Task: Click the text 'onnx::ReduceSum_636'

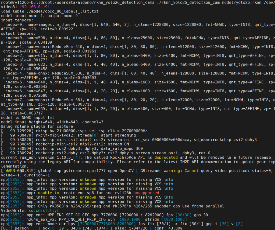Action: point(59,73)
